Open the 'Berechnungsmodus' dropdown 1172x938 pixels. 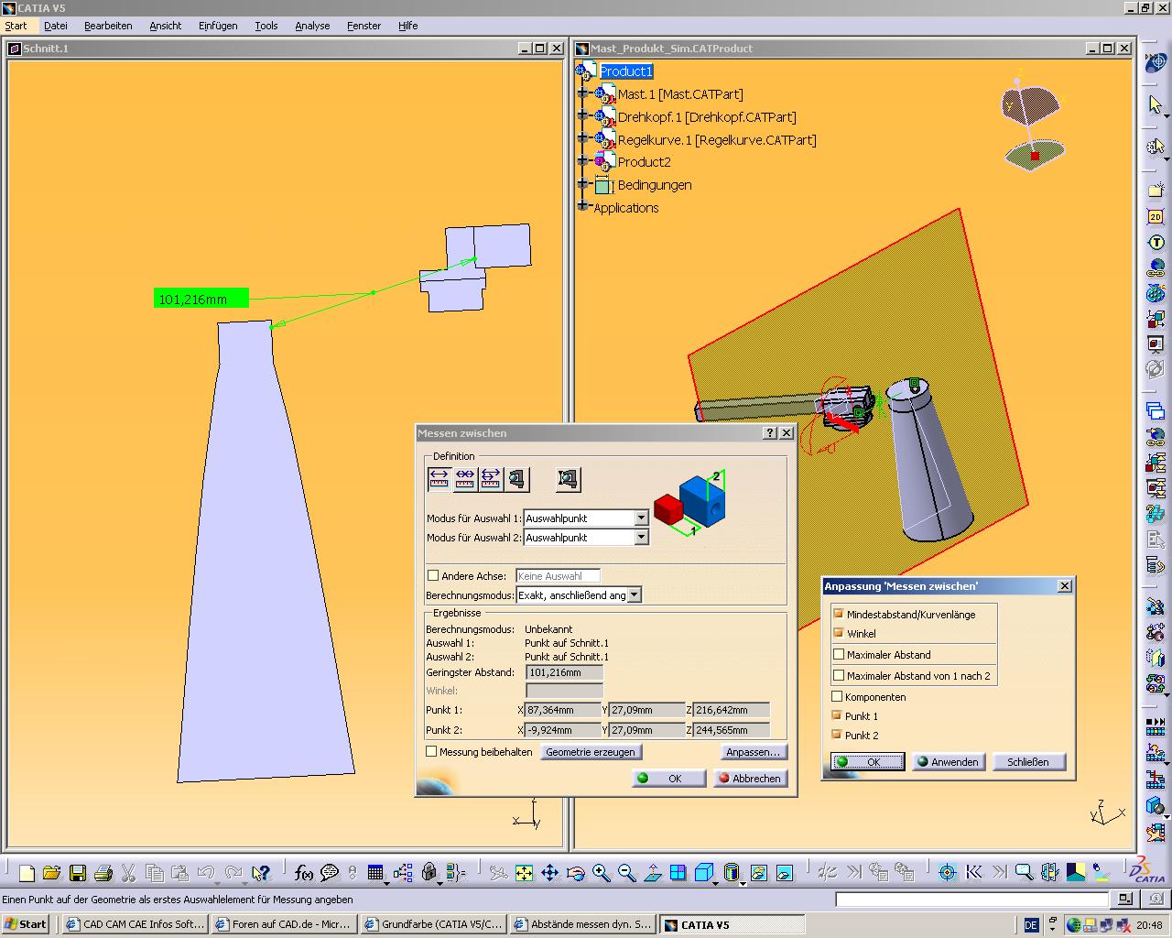pos(635,595)
